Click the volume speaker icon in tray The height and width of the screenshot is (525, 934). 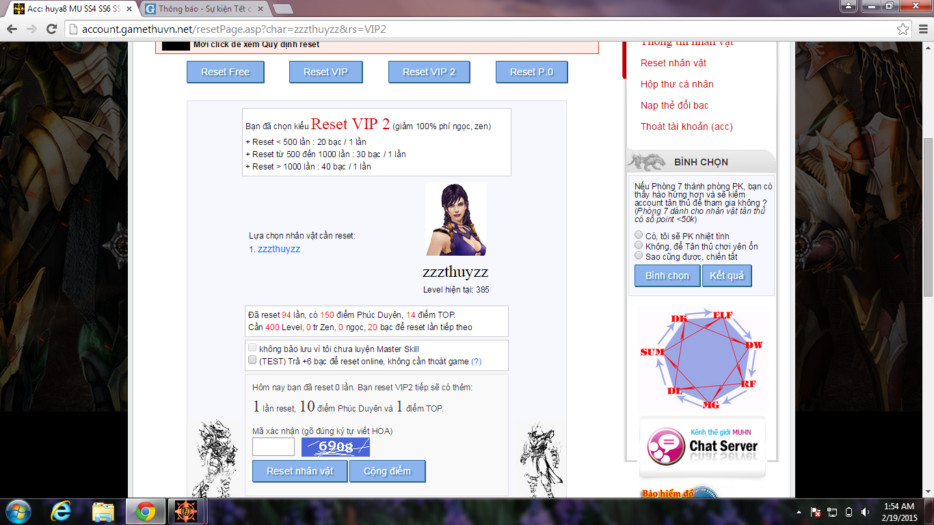click(865, 512)
